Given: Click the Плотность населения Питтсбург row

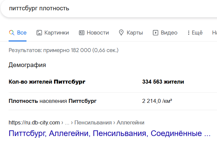Looking at the screenshot, I should click(113, 101).
